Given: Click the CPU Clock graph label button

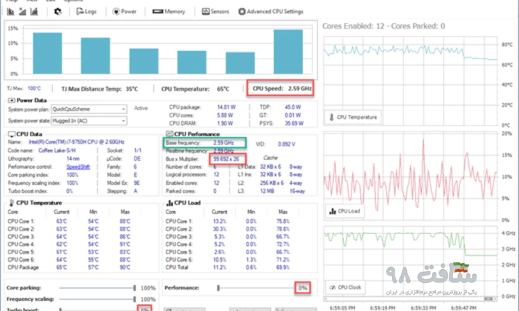Looking at the screenshot, I should point(345,287).
